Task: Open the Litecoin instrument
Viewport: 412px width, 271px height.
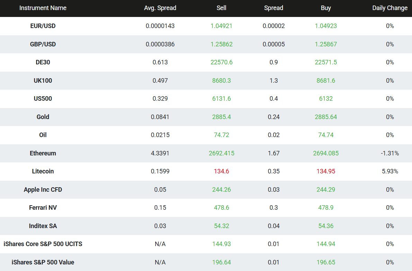Action: tap(43, 171)
